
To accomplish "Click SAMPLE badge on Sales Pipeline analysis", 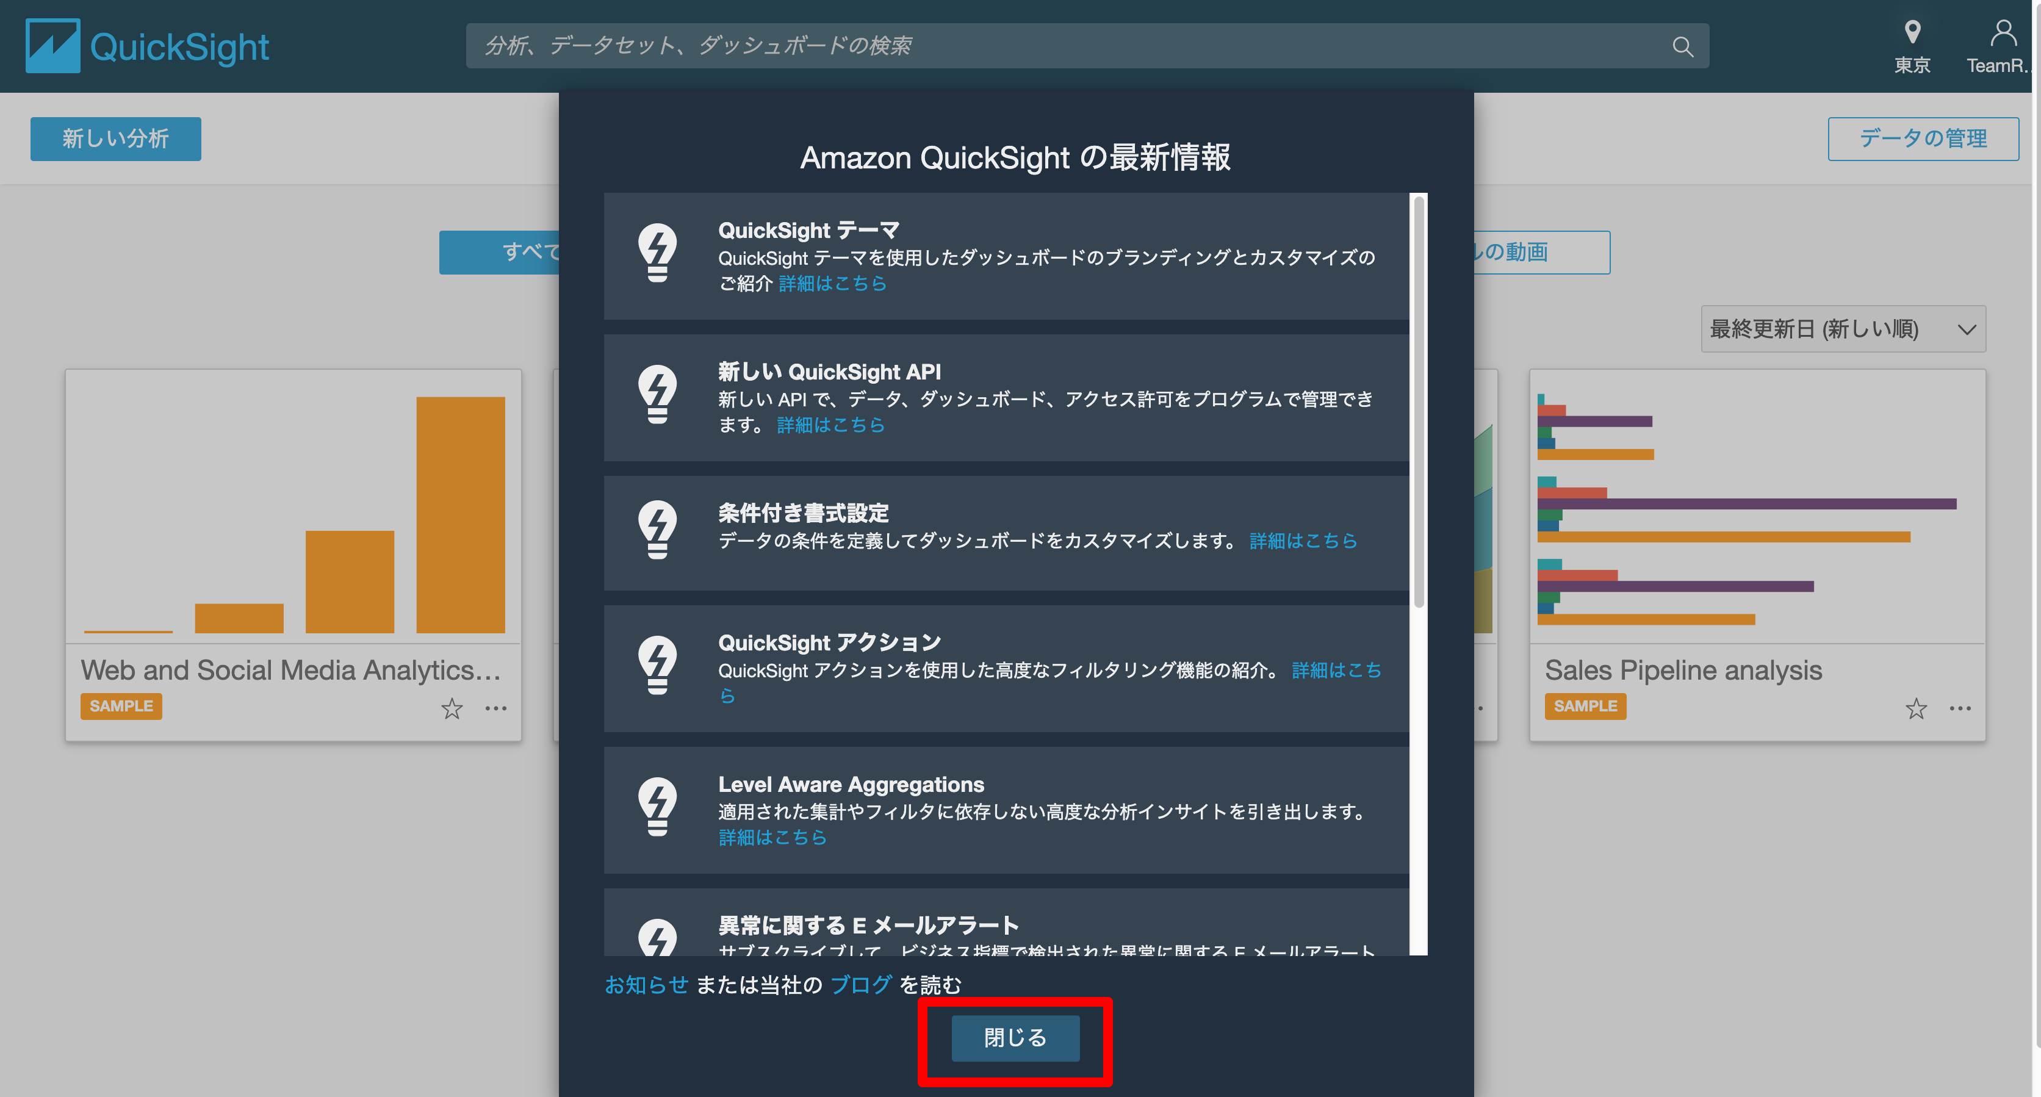I will coord(1585,706).
